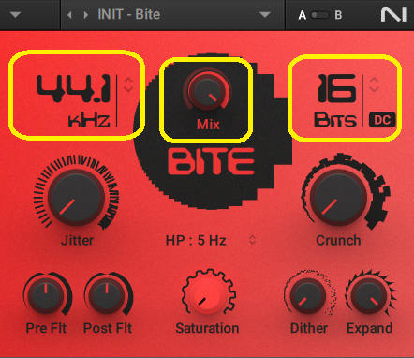
Task: Click the Pre Flt knob
Action: click(46, 295)
